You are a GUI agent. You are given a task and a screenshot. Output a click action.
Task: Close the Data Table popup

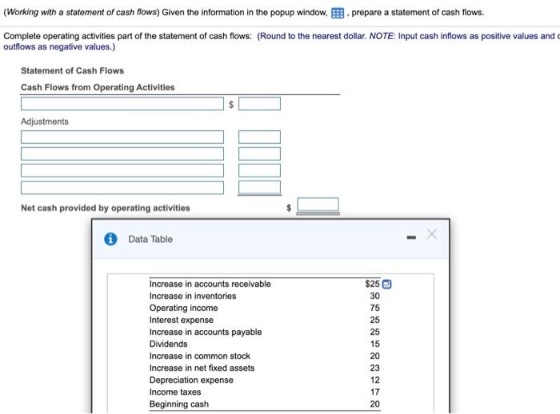431,234
